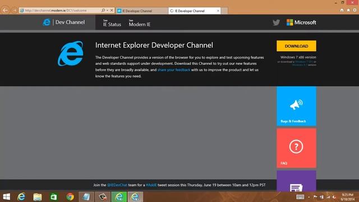Switch to the first IE Developer Channel tab
This screenshot has width=359, height=202.
[x=142, y=11]
